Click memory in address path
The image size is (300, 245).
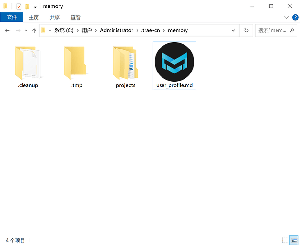pyautogui.click(x=178, y=30)
